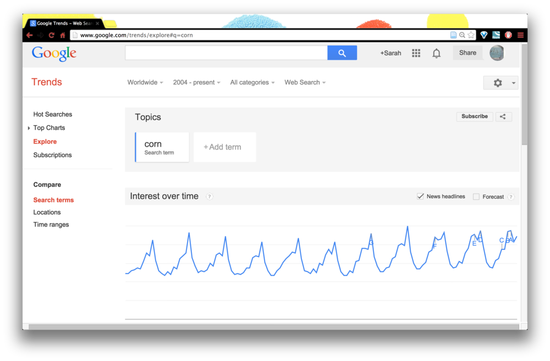Expand the Top Charts sidebar item

pyautogui.click(x=49, y=128)
